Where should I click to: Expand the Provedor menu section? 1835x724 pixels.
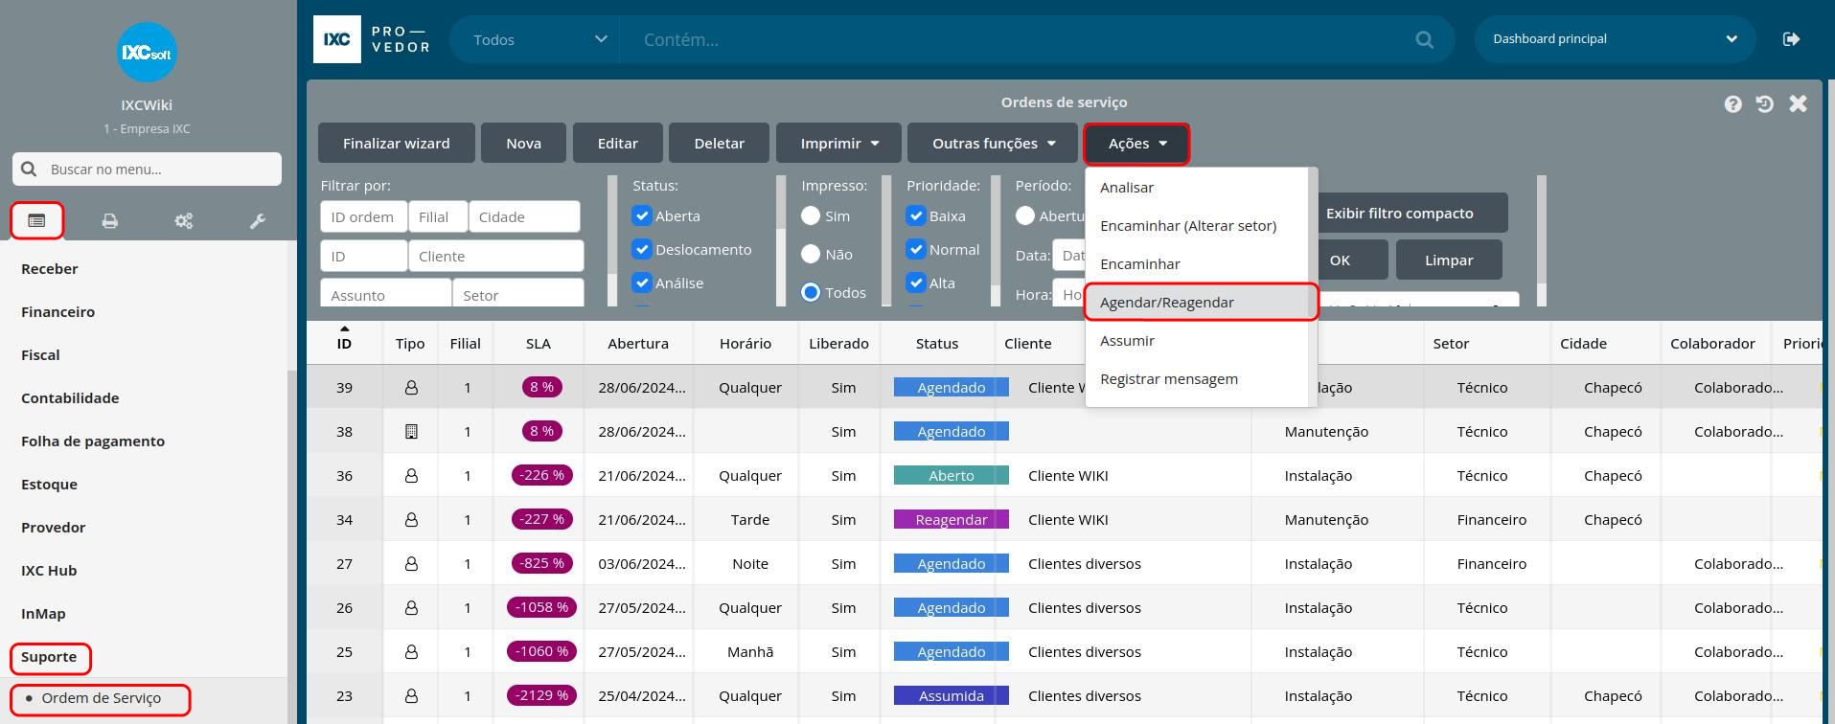point(53,528)
